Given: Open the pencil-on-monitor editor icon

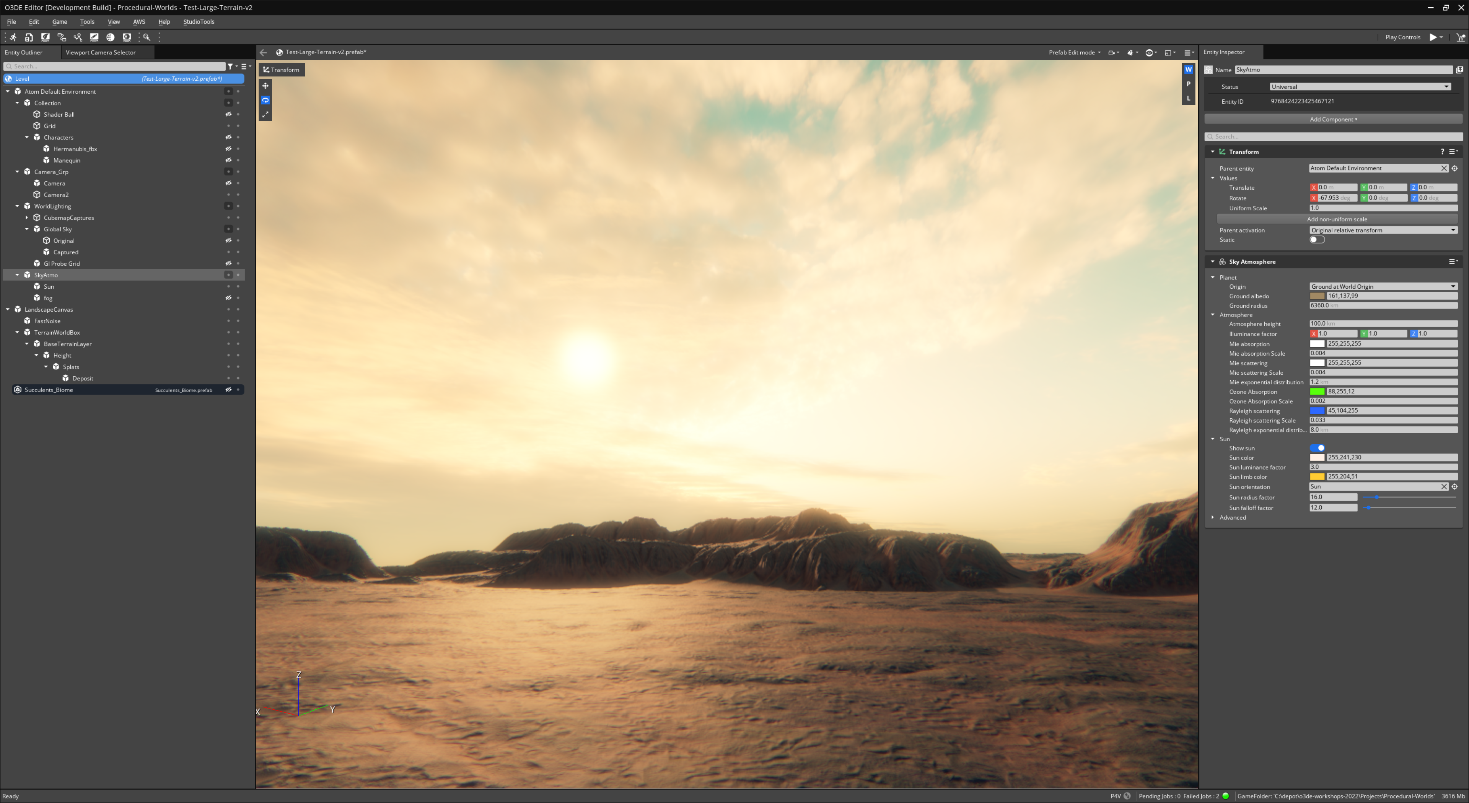Looking at the screenshot, I should pos(94,37).
